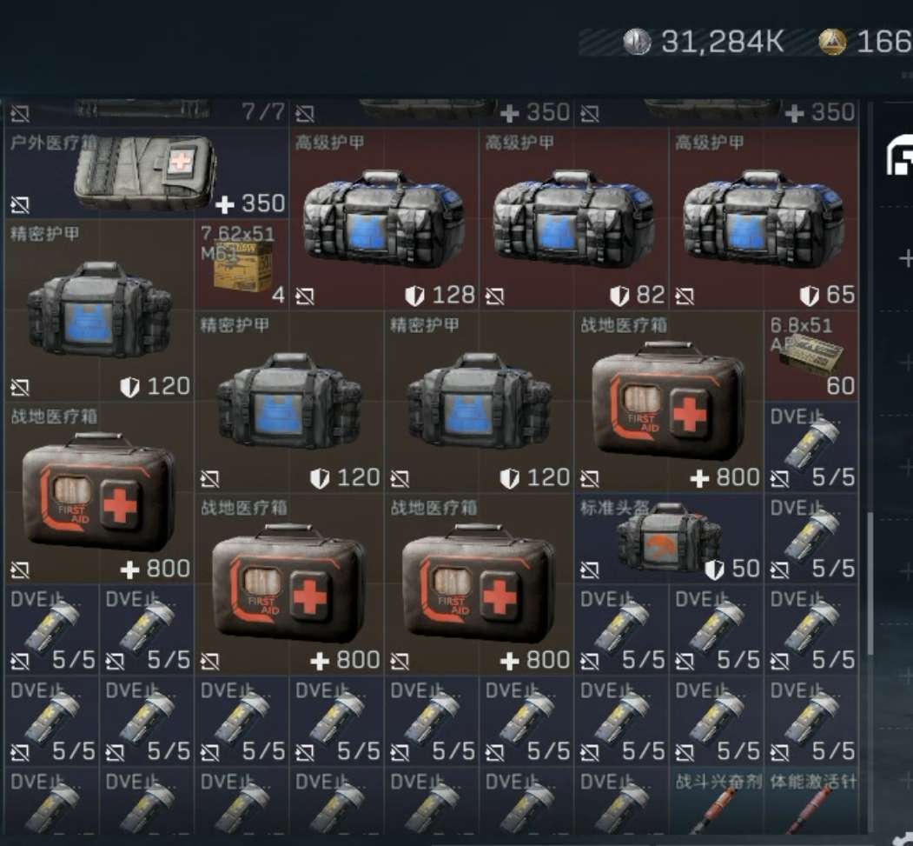Viewport: 913px width, 846px height.
Task: Select the 战斗兴奋剂 stimulant injector
Action: [x=716, y=802]
